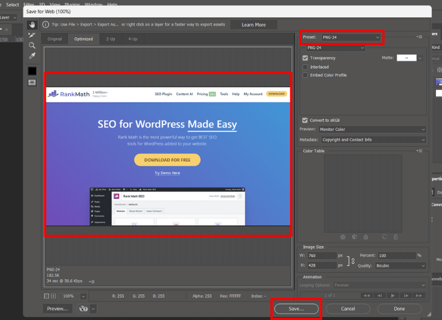Jump to first animation frame
This screenshot has width=442, height=320.
coord(367,296)
